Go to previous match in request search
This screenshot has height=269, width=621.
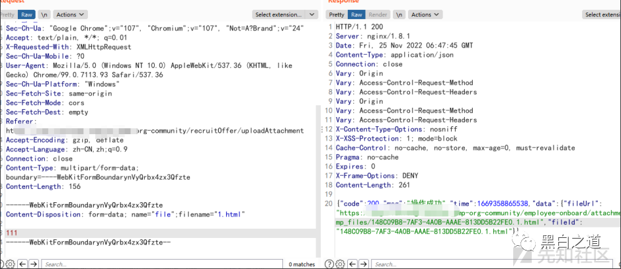click(x=22, y=264)
